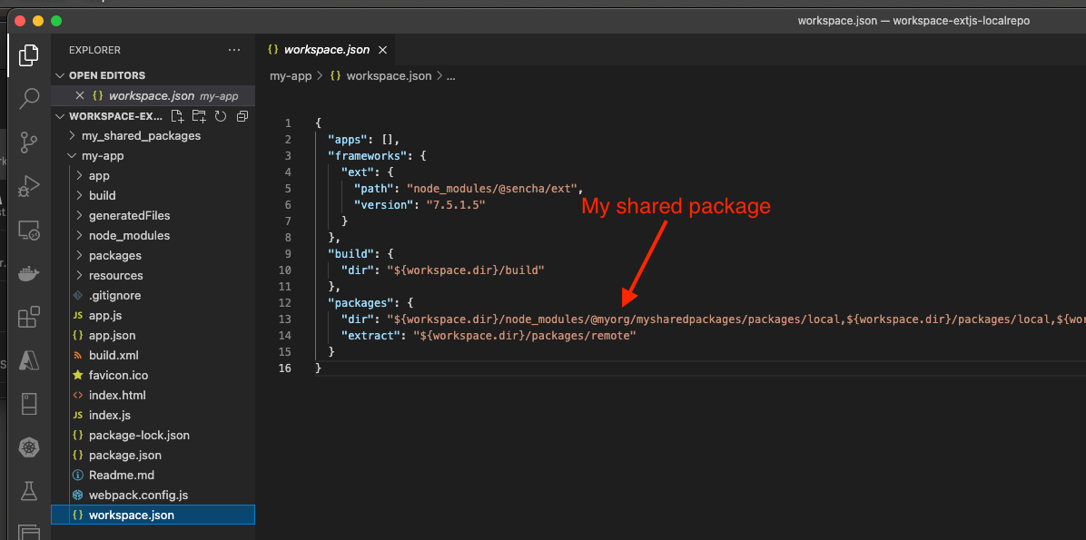Click the New File icon in Explorer
Viewport: 1086px width, 540px height.
pos(178,116)
